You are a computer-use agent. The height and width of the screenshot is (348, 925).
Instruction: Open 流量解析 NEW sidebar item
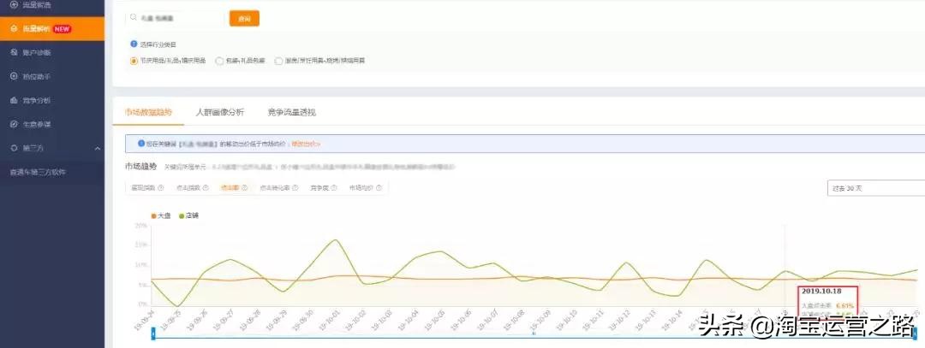click(52, 29)
